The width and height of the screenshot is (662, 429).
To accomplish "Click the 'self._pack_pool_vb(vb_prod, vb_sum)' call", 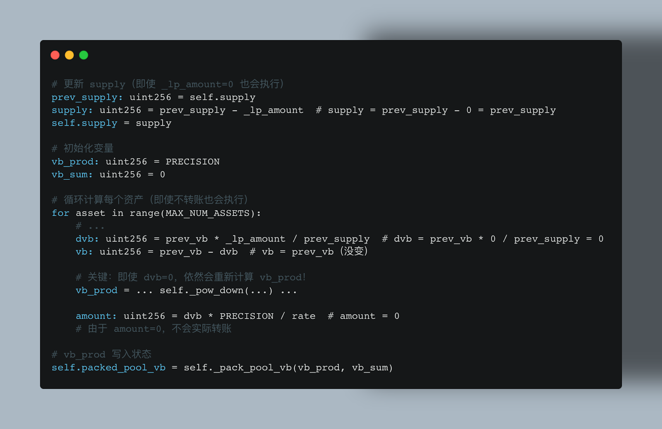I will click(x=288, y=368).
